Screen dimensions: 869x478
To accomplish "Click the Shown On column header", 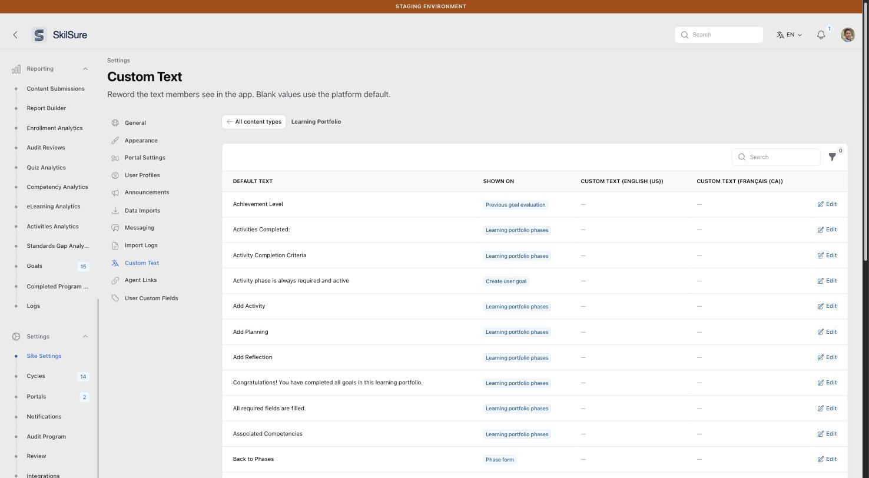I will [x=499, y=181].
